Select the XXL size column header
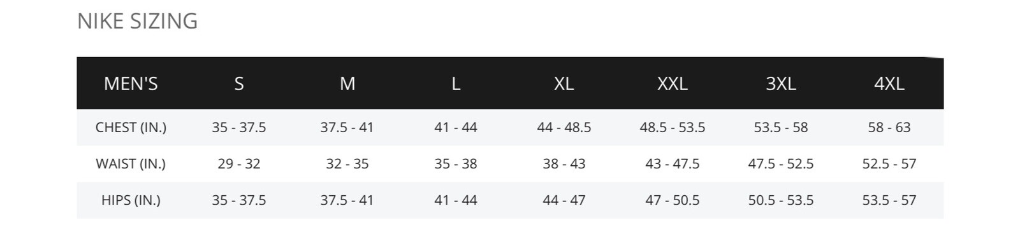This screenshot has width=1020, height=239. point(673,83)
